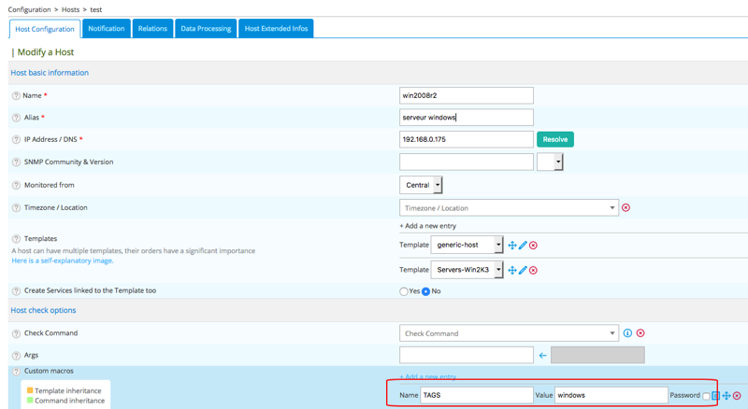Open the Monitored from Central dropdown
The height and width of the screenshot is (409, 748).
pyautogui.click(x=421, y=185)
